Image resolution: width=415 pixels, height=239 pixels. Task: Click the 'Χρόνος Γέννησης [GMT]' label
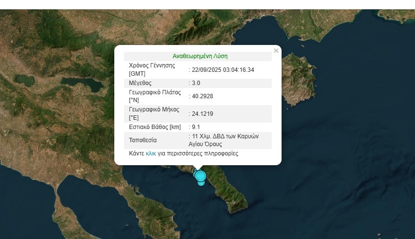coord(152,69)
